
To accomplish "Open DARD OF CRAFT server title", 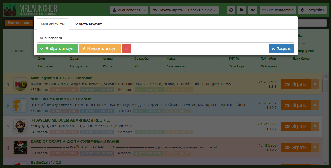I will (x=77, y=141).
